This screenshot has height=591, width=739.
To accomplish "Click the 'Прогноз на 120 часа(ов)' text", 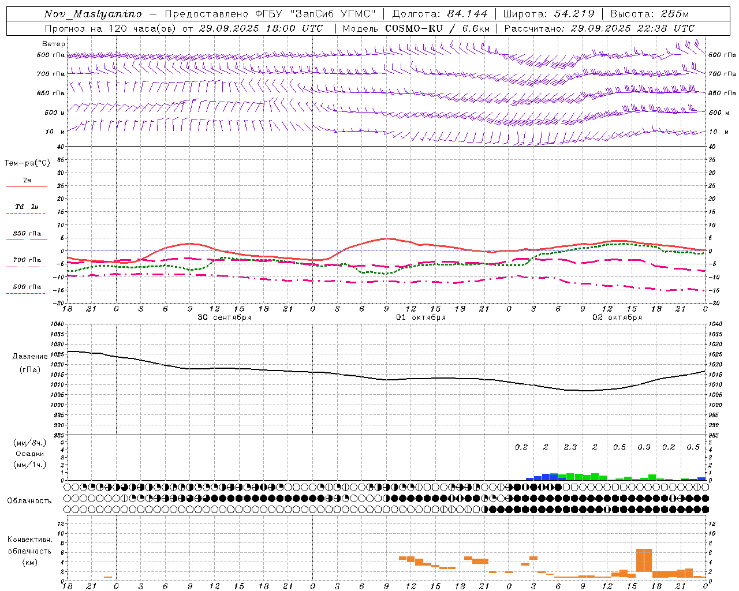I will 111,28.
